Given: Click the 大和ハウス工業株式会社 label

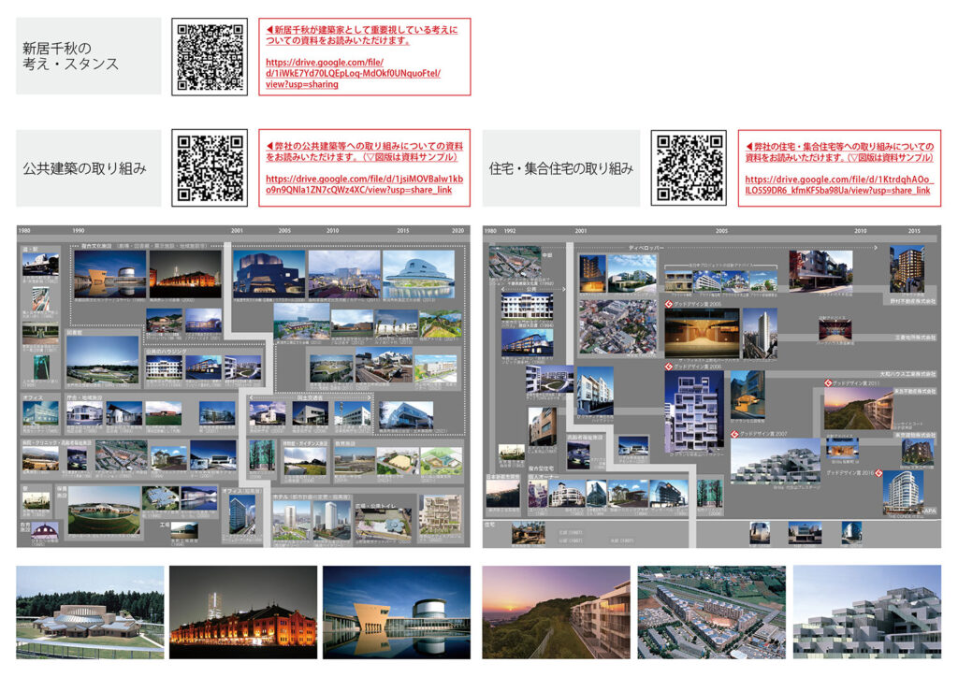Looking at the screenshot, I should point(907,374).
